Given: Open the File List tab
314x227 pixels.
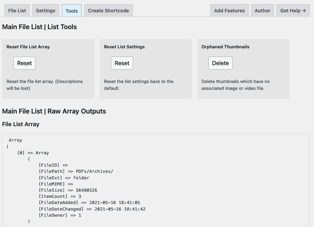Looking at the screenshot, I should pyautogui.click(x=17, y=10).
